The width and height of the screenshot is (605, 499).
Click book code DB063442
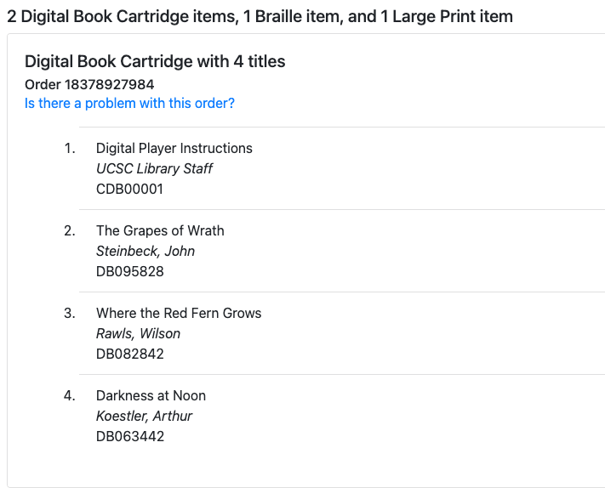pyautogui.click(x=129, y=436)
